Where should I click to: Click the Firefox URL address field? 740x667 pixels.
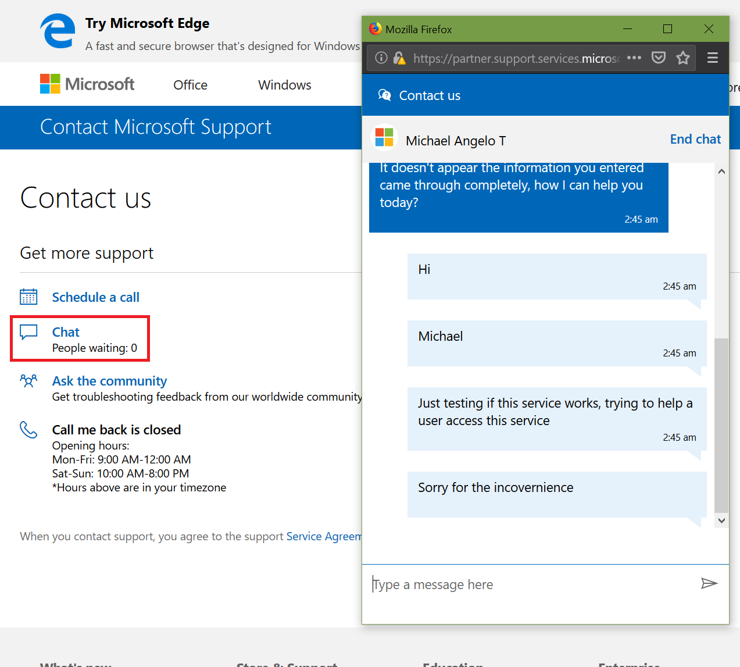click(516, 58)
